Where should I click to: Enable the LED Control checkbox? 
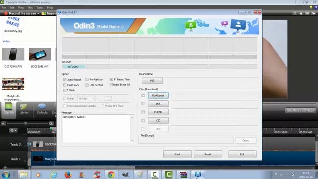(87, 85)
